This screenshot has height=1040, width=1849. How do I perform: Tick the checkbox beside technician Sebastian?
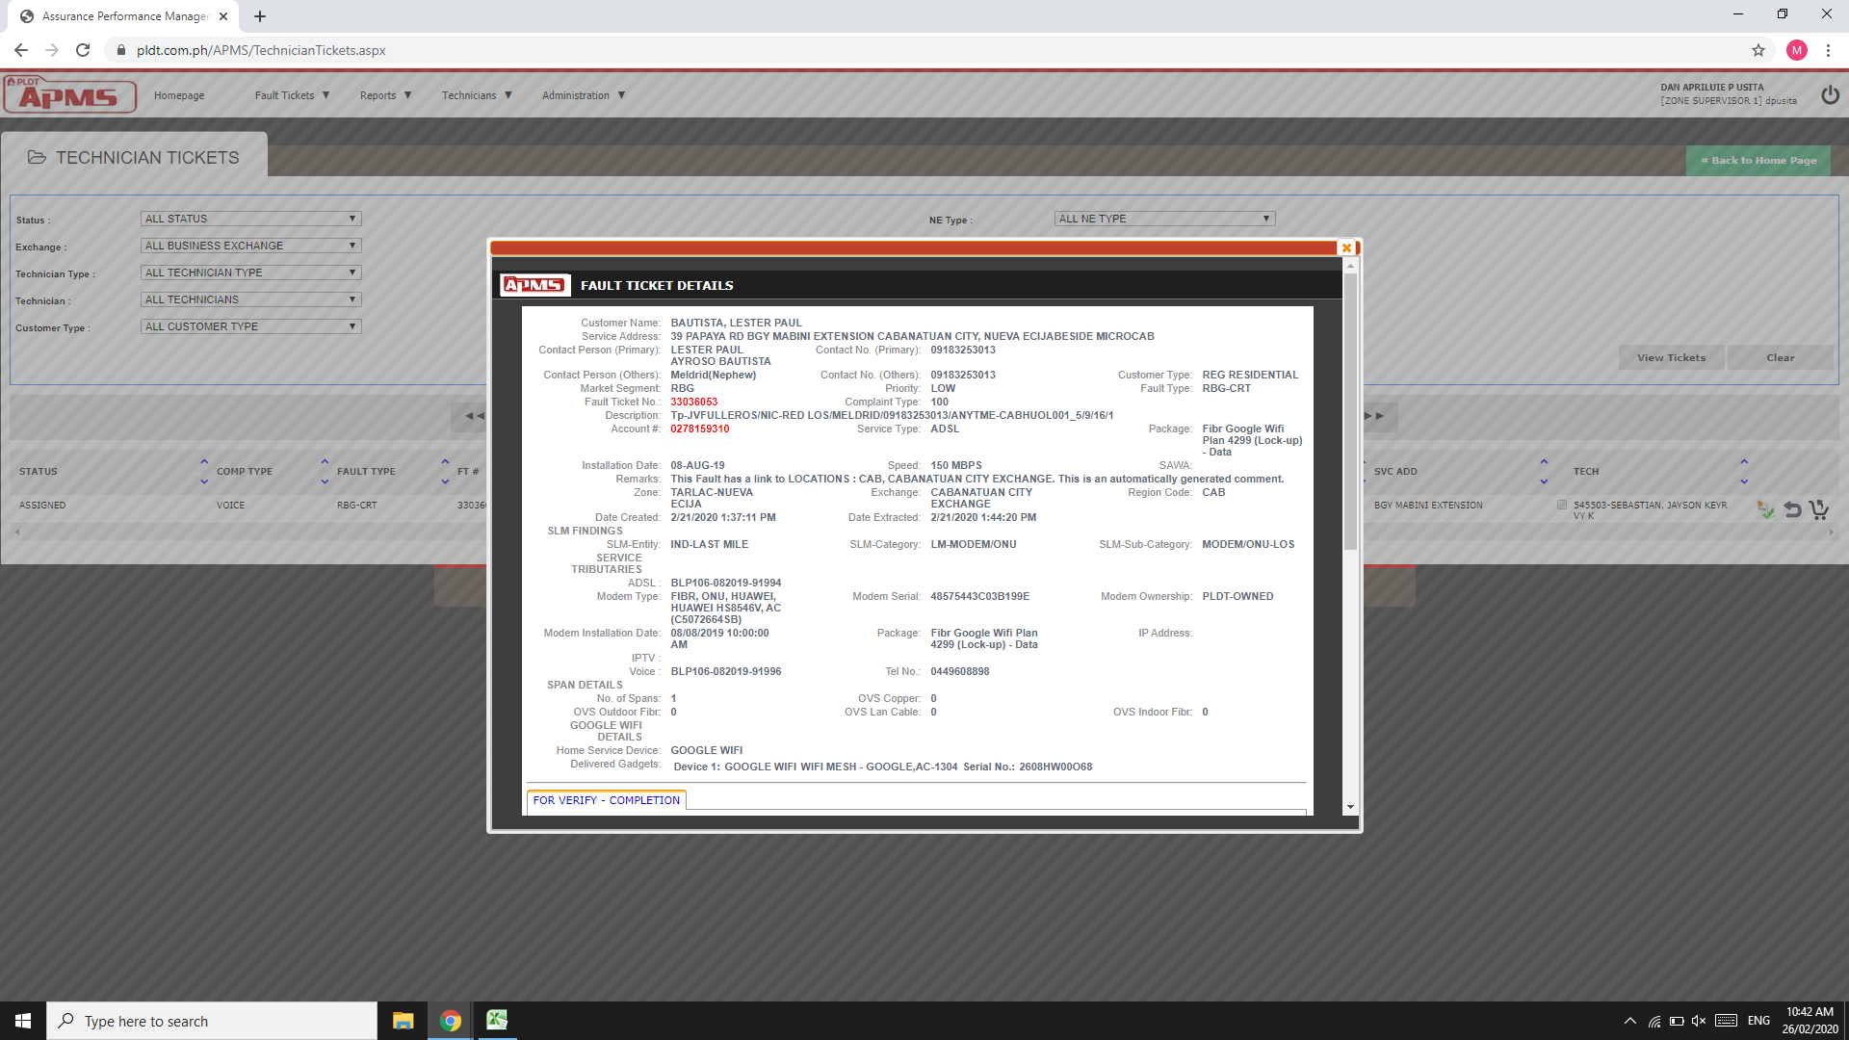coord(1562,505)
